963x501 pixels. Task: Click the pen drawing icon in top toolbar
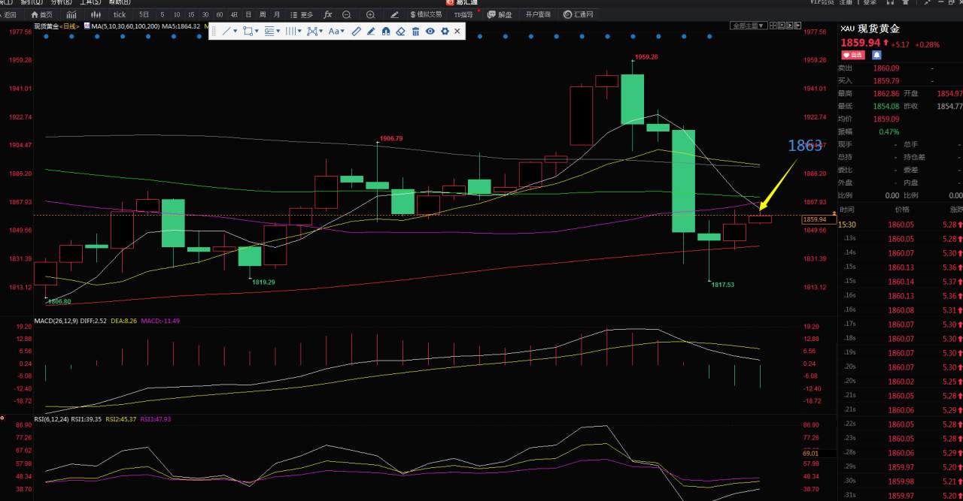[x=395, y=14]
